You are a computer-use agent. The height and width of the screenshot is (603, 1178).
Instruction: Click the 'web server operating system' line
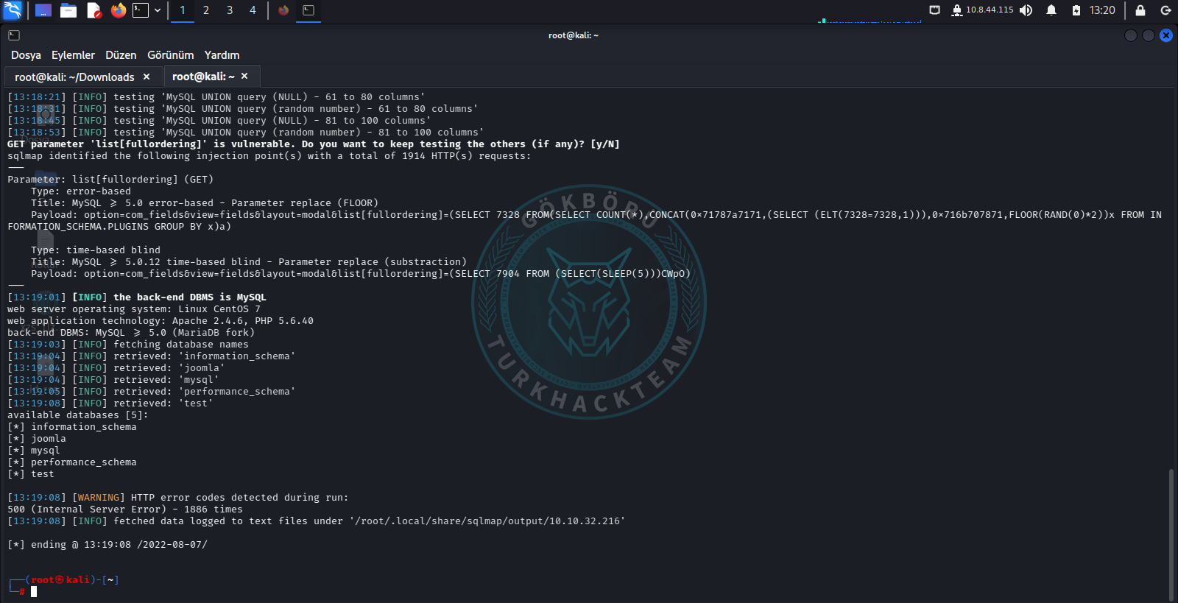134,309
